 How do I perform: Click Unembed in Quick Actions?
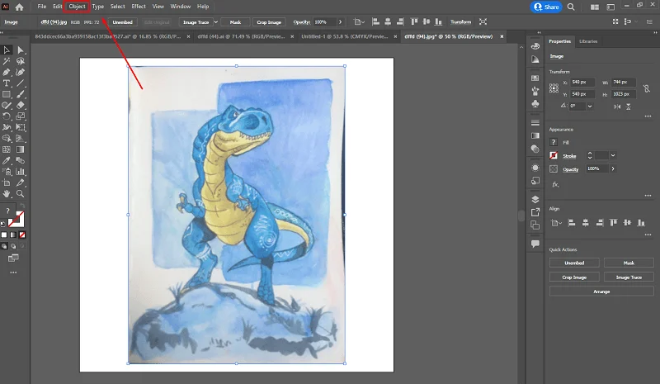pos(574,263)
